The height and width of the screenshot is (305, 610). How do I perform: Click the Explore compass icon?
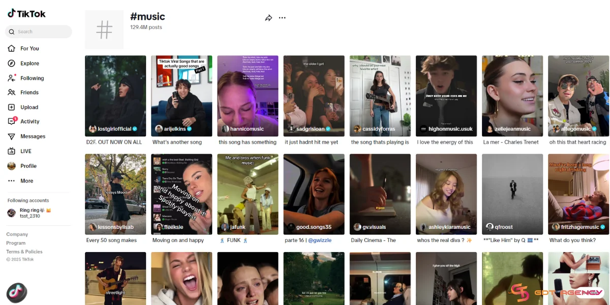(11, 64)
